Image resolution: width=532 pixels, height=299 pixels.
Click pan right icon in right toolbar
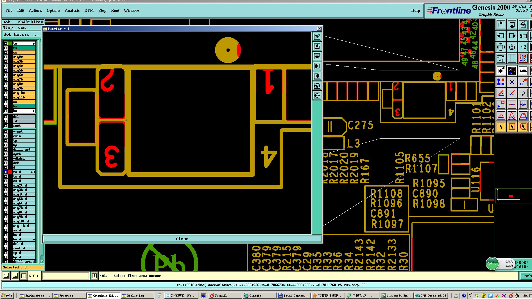(x=512, y=36)
